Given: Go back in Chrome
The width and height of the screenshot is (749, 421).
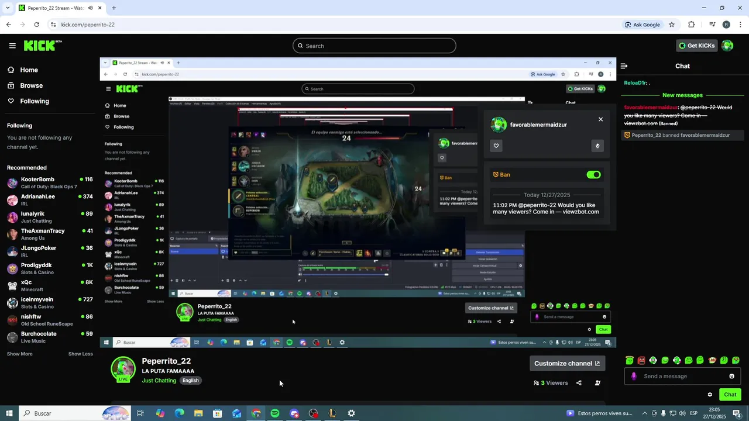Looking at the screenshot, I should coord(8,25).
